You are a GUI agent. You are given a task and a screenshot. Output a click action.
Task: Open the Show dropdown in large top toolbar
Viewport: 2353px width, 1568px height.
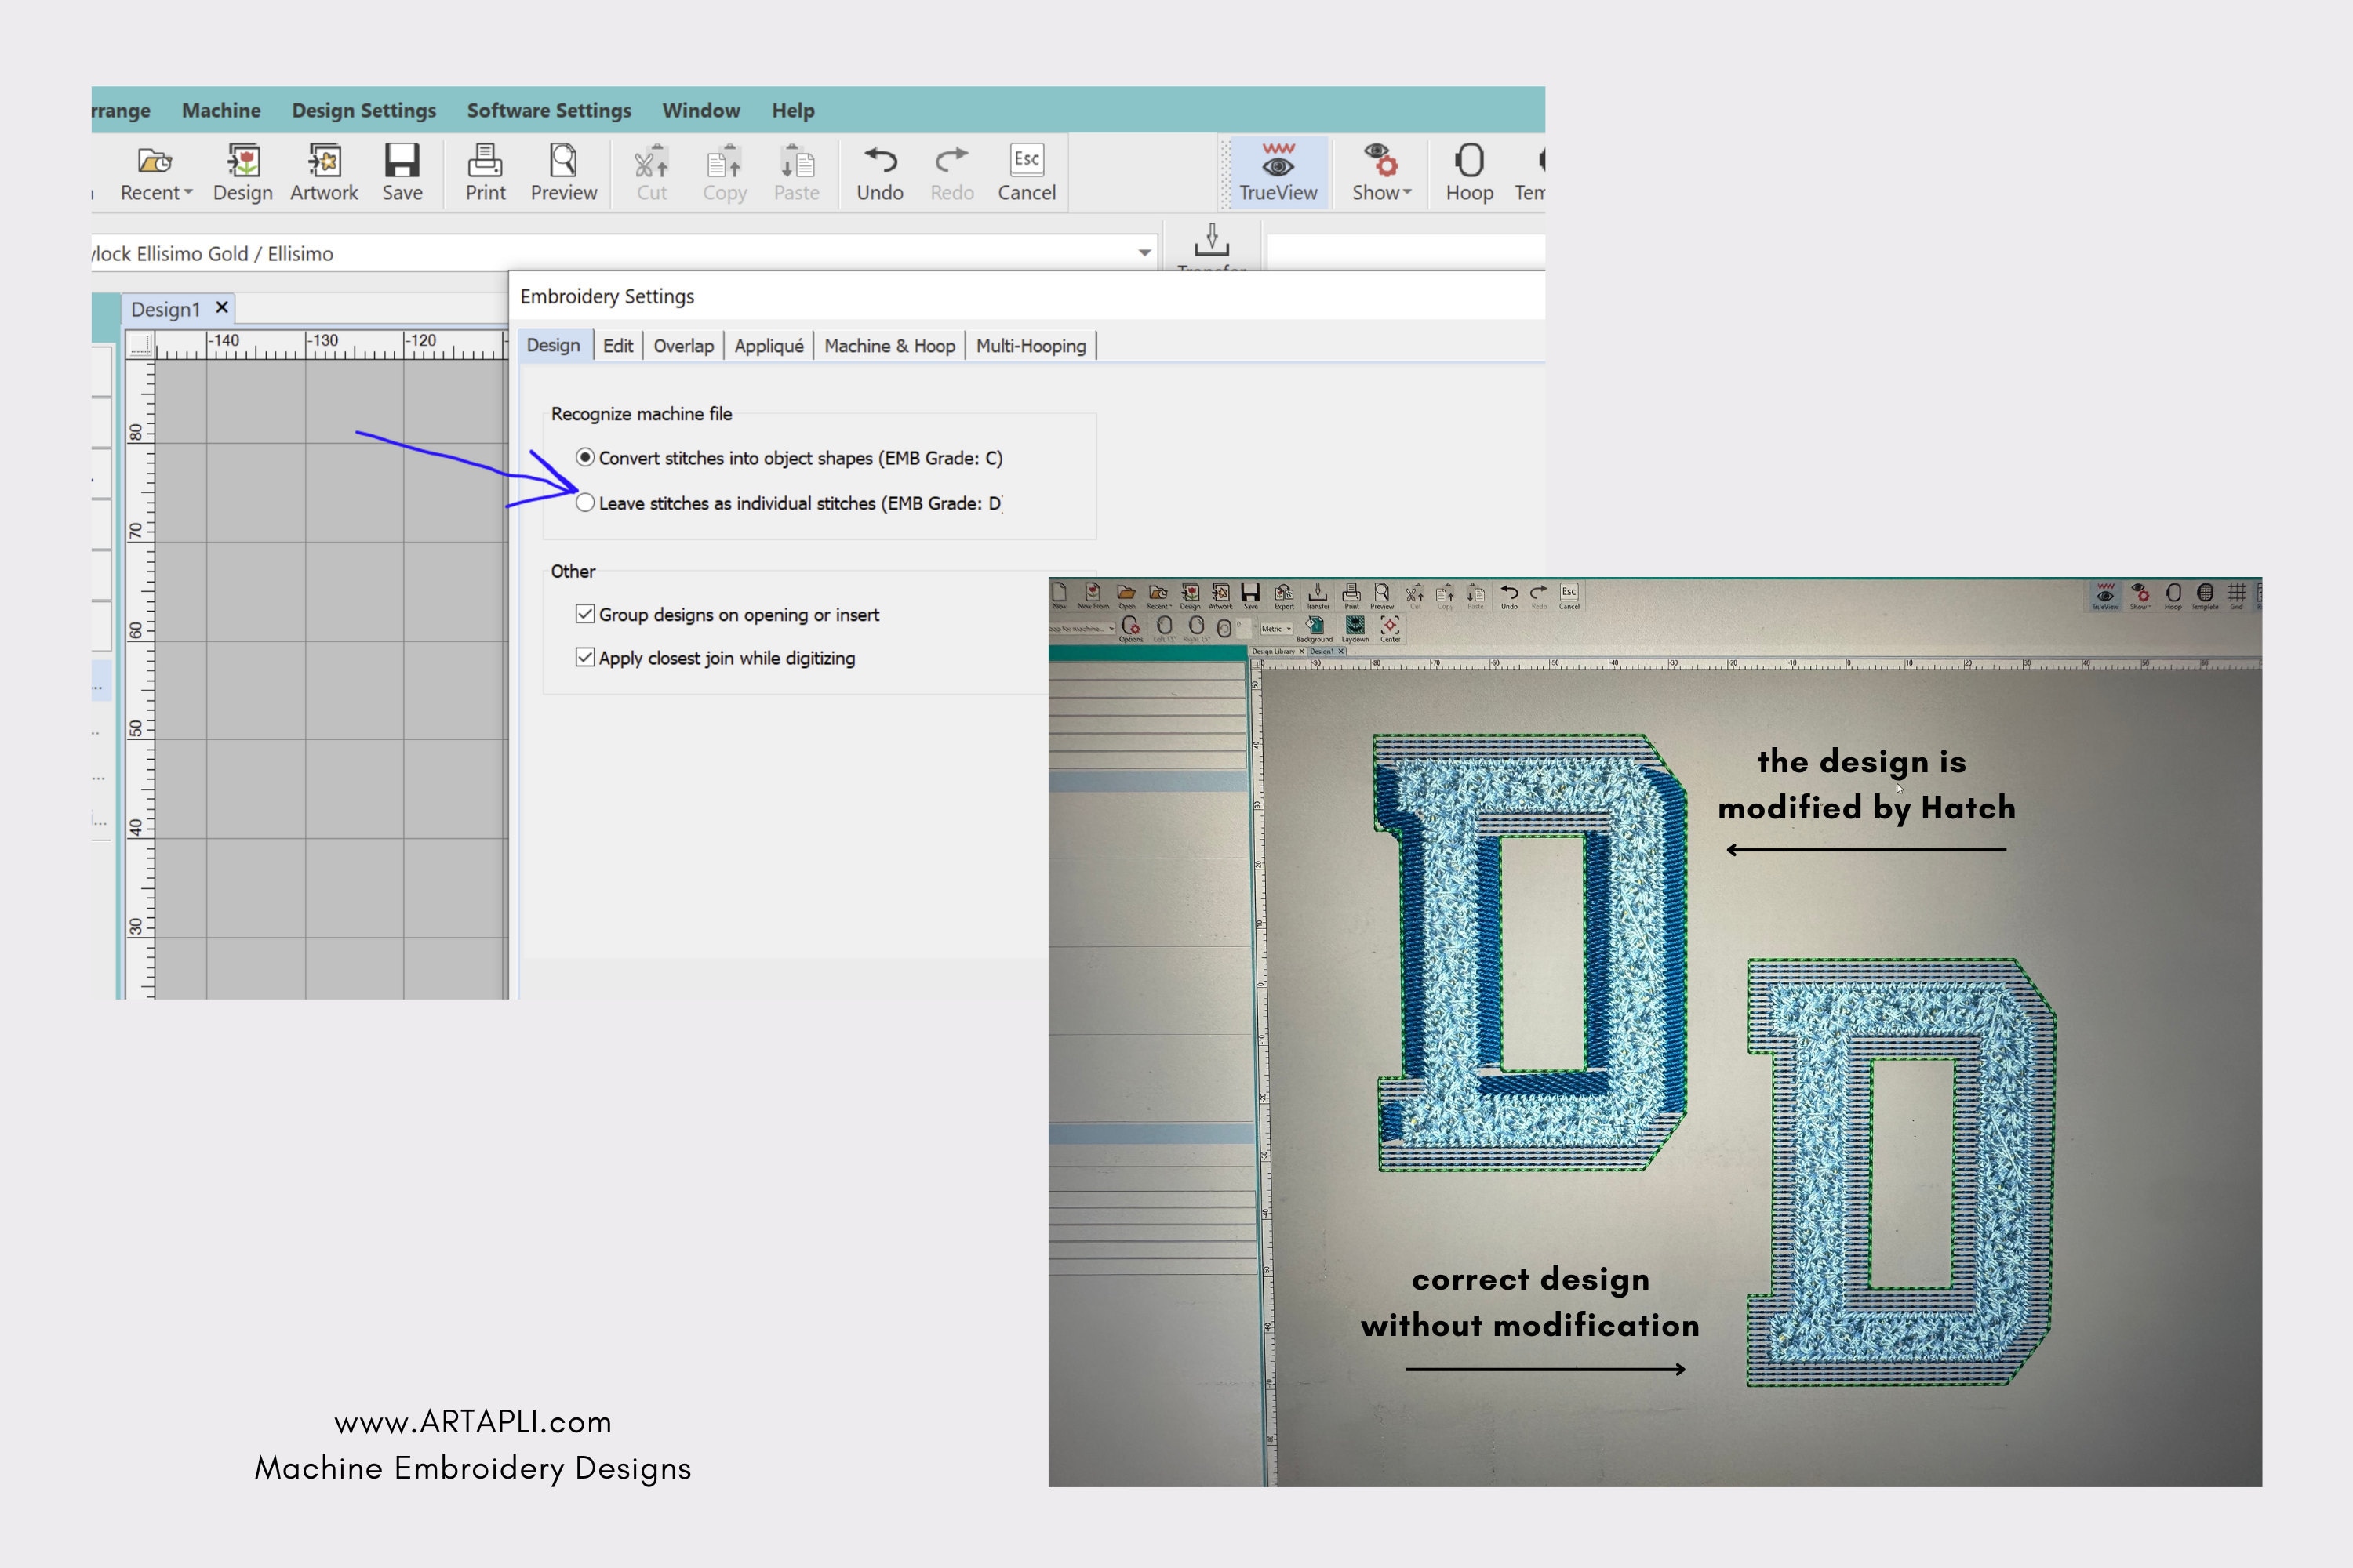tap(1381, 173)
